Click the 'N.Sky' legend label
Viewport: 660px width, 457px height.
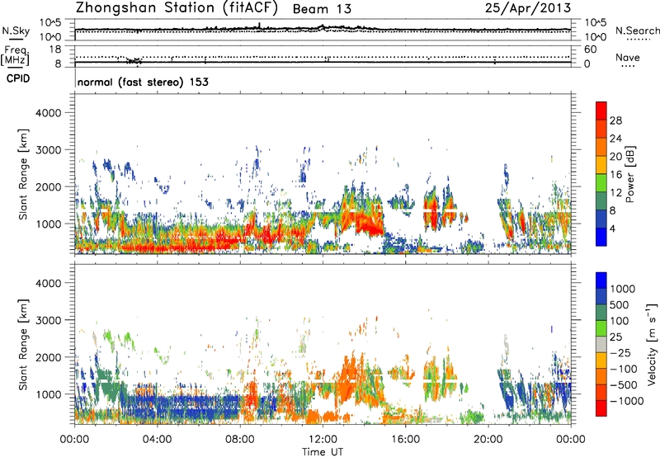coord(16,31)
